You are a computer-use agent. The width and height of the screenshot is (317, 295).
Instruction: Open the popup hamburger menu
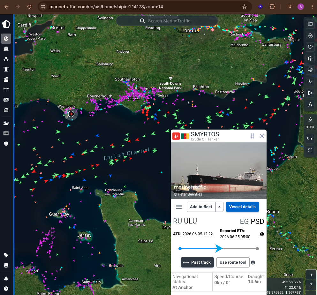pos(179,207)
